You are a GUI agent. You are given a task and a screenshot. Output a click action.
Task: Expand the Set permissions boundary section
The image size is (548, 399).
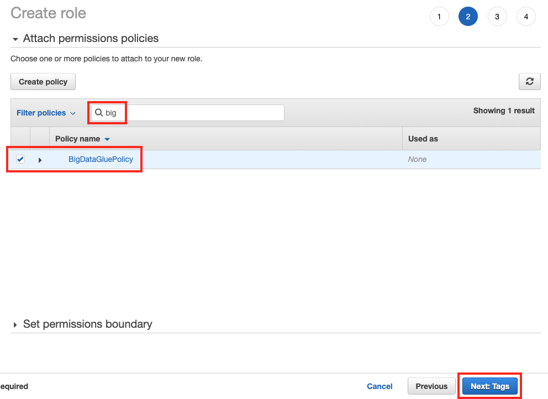pyautogui.click(x=15, y=325)
